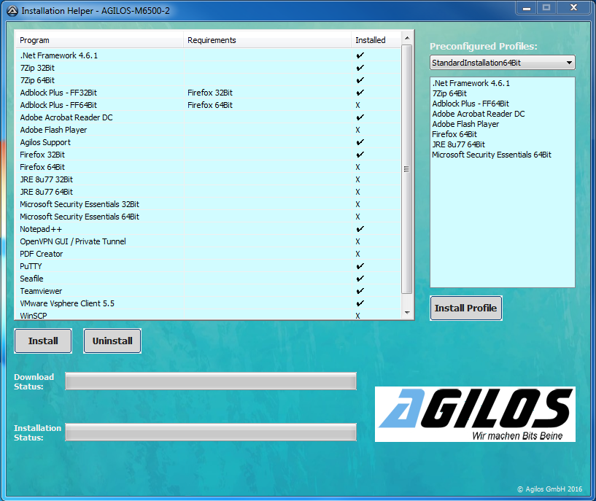Select the Adblock Plus - FF32Bit row

coord(208,93)
